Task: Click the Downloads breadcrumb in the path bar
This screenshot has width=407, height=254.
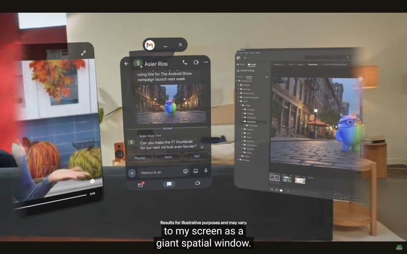Action: [313, 64]
